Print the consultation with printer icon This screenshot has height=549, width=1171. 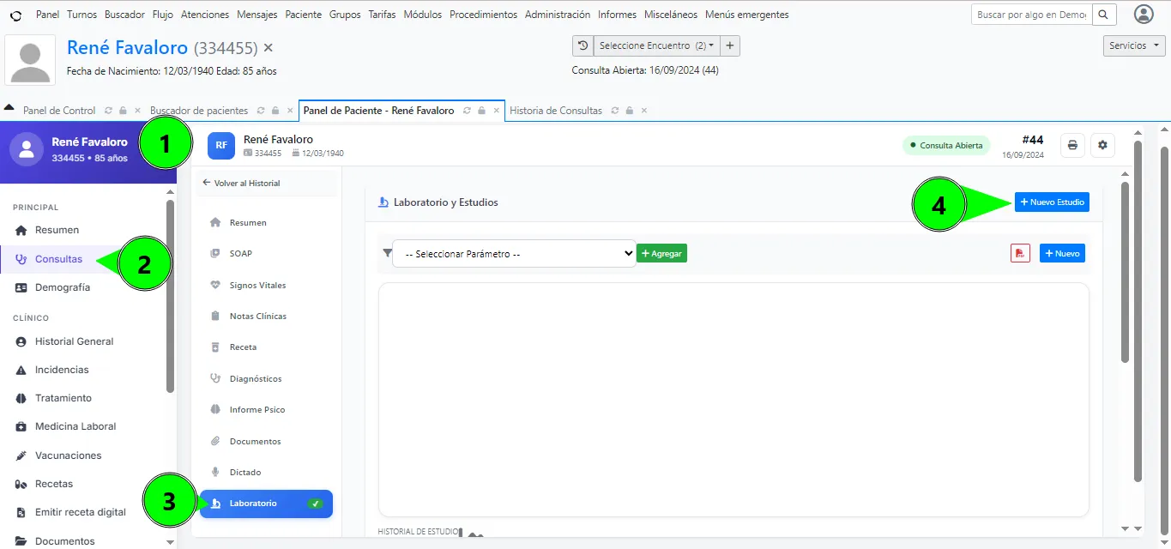coord(1072,146)
